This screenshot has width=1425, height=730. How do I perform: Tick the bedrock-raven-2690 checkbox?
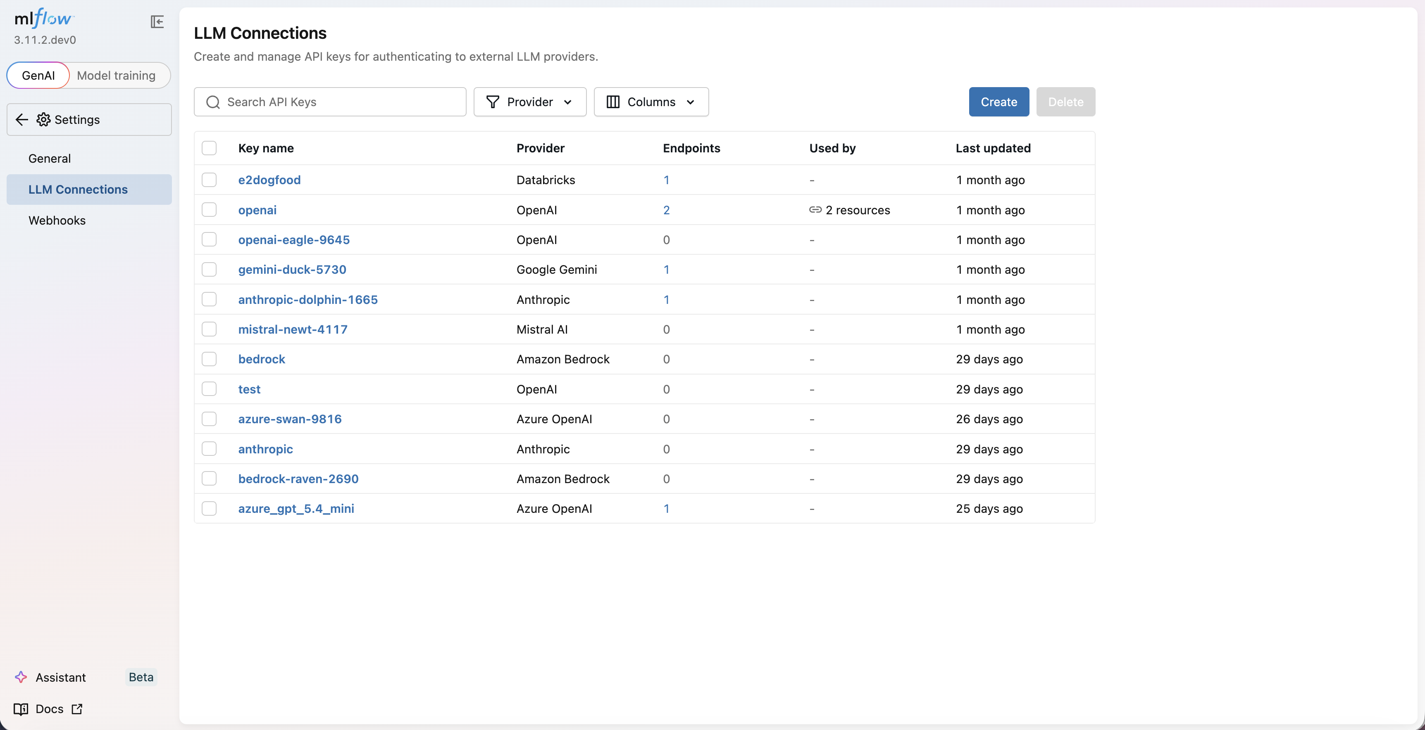pos(209,479)
